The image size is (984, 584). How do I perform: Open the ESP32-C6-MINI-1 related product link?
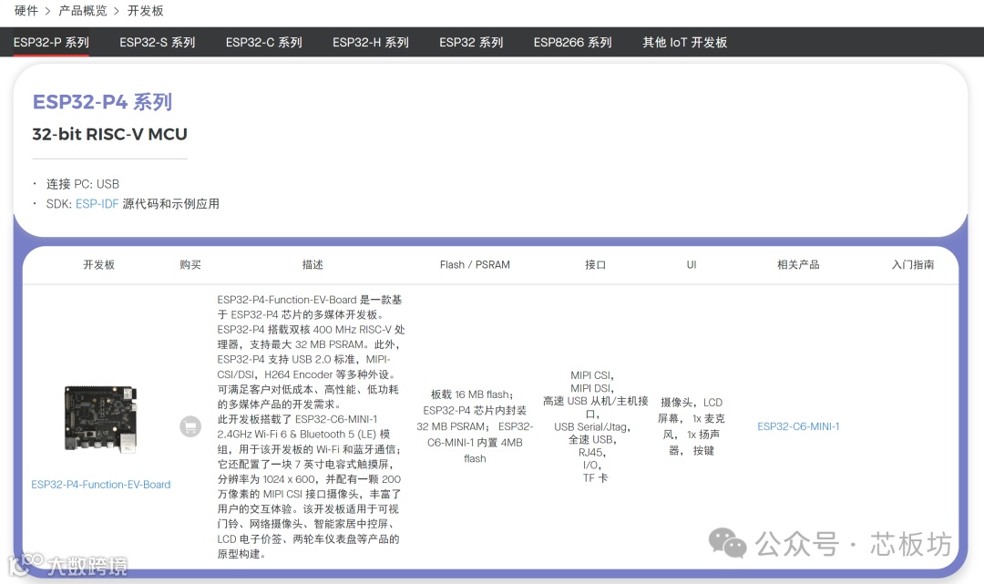coord(798,426)
